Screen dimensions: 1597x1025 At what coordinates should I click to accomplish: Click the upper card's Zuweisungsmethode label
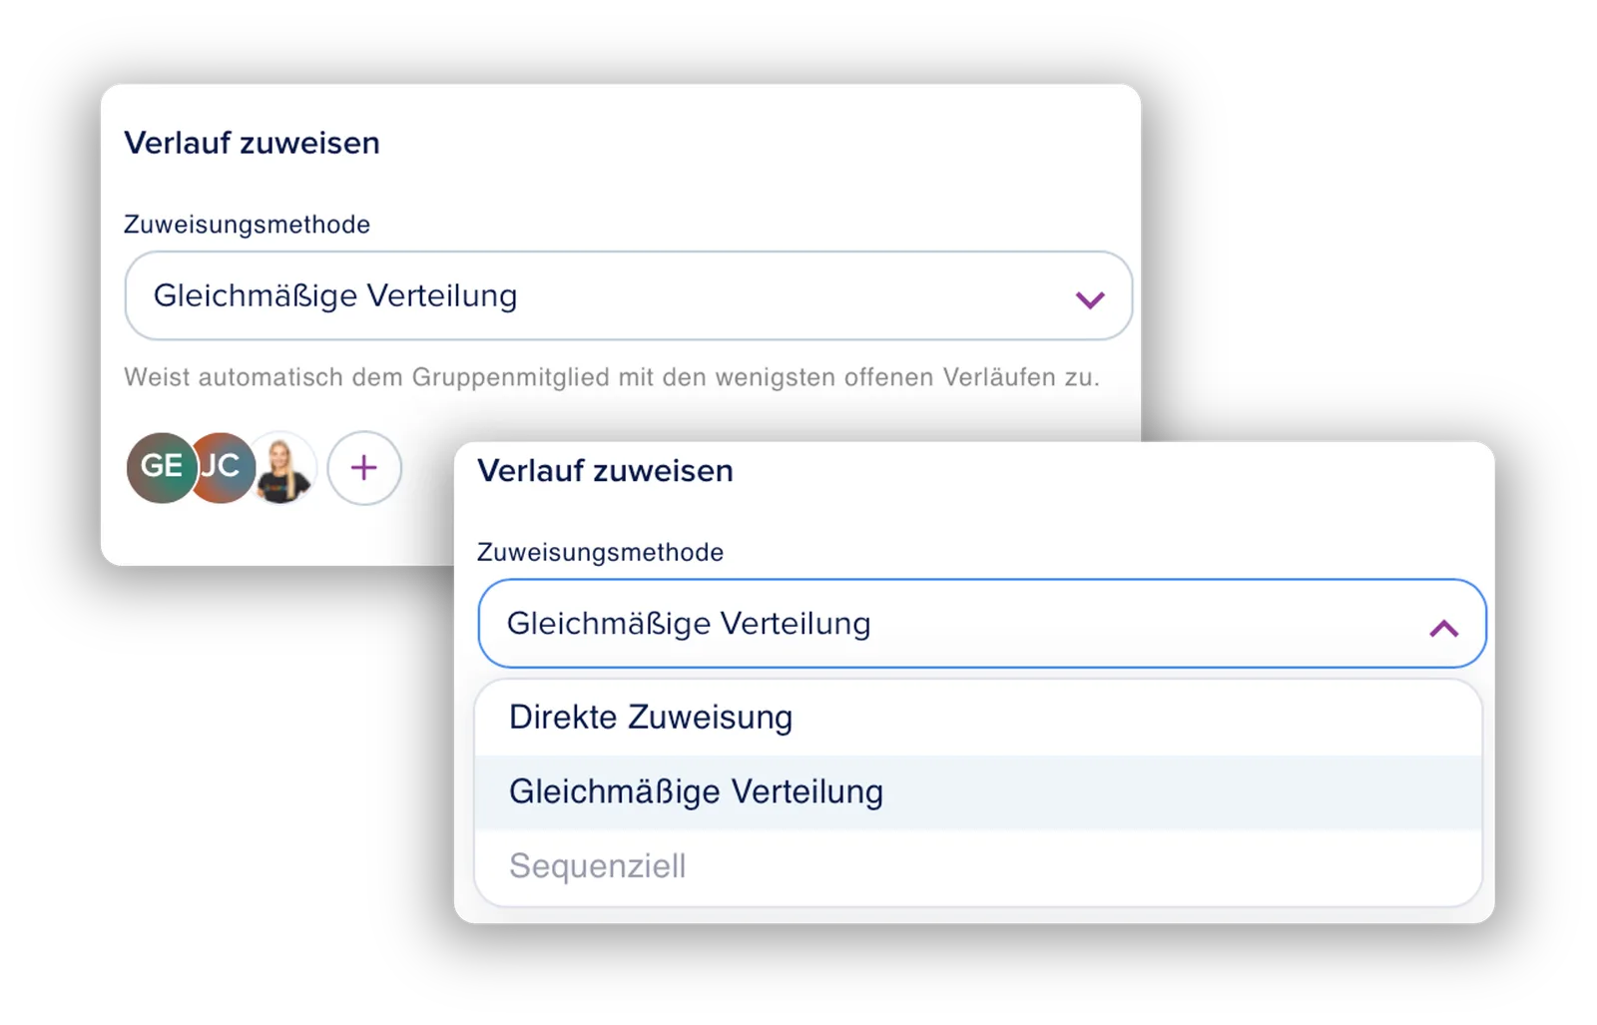click(247, 225)
